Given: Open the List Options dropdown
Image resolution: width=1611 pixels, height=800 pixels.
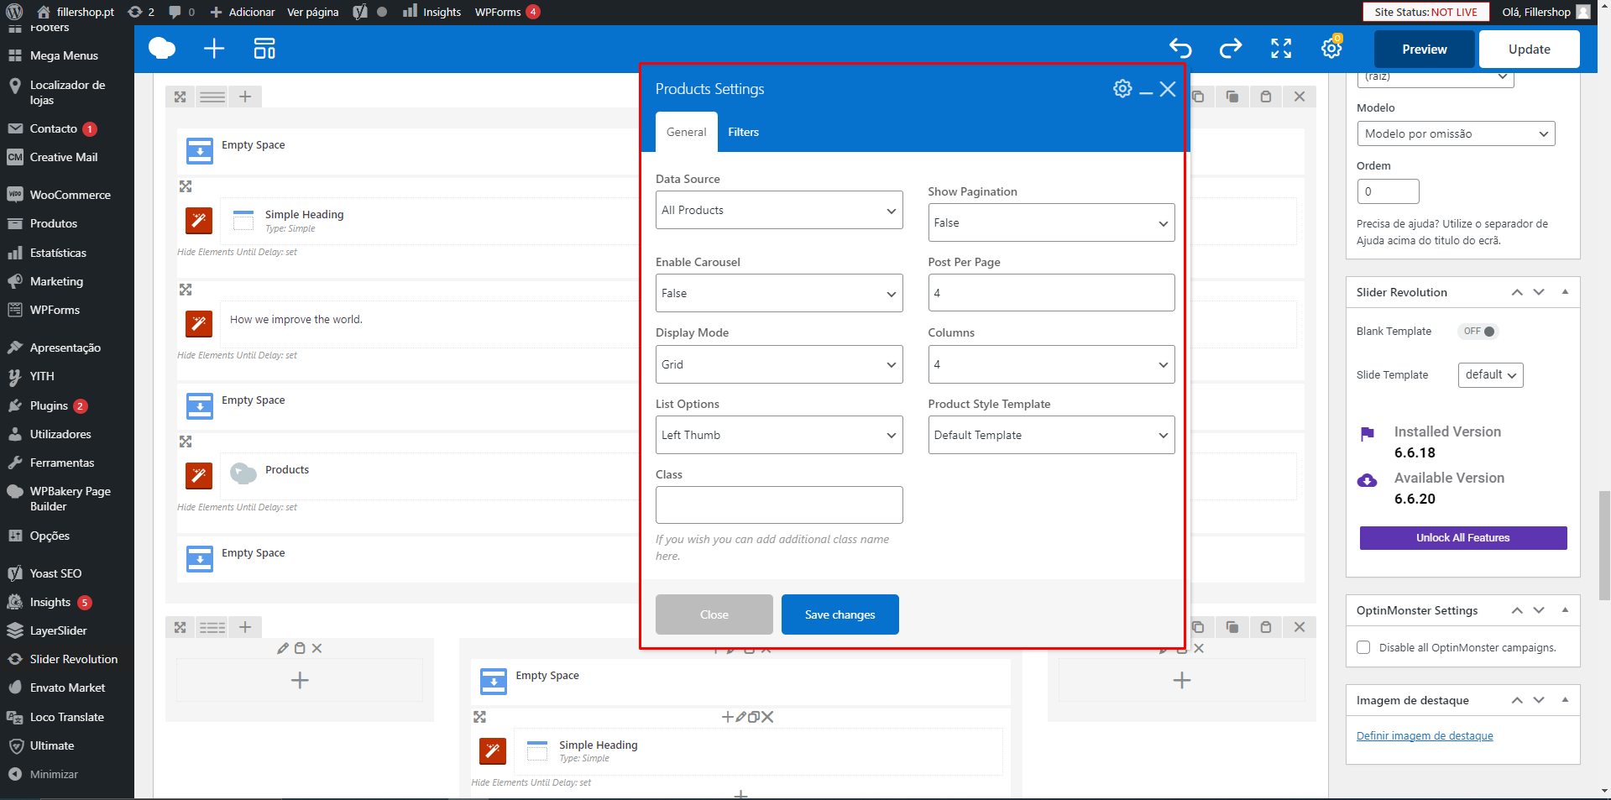Looking at the screenshot, I should click(x=779, y=435).
